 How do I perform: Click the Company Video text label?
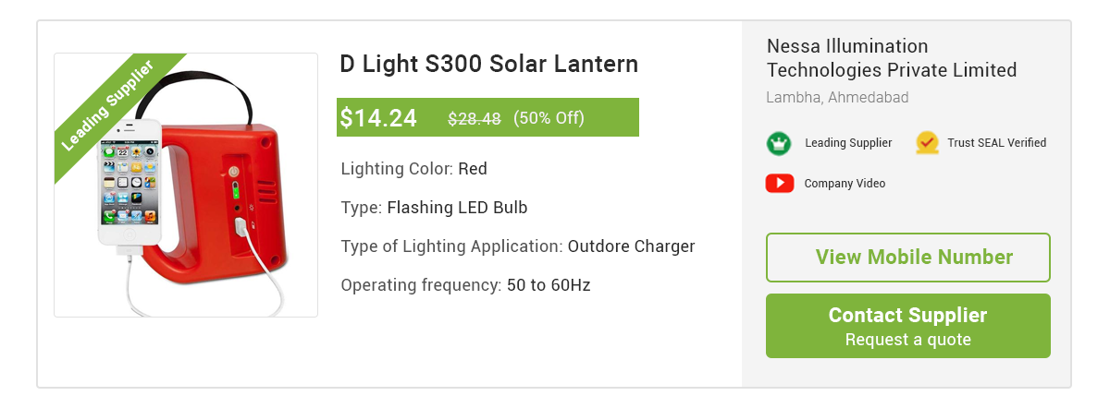pyautogui.click(x=845, y=184)
